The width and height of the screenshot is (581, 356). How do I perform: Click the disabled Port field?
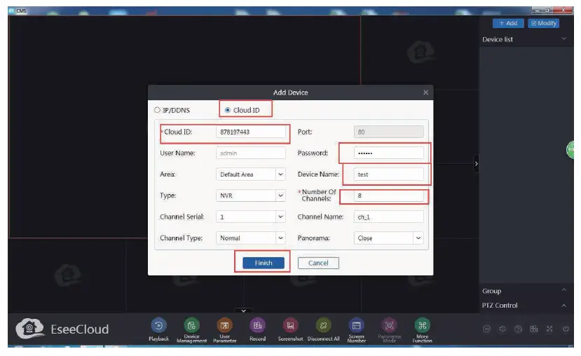389,132
